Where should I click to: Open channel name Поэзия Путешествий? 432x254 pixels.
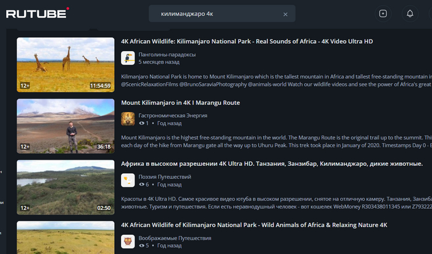(x=165, y=176)
